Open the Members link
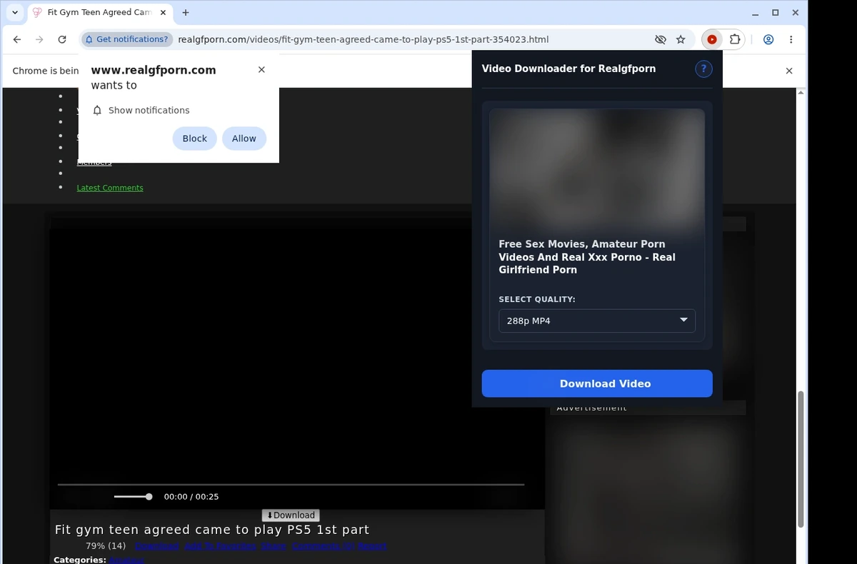The width and height of the screenshot is (857, 564). click(x=94, y=162)
